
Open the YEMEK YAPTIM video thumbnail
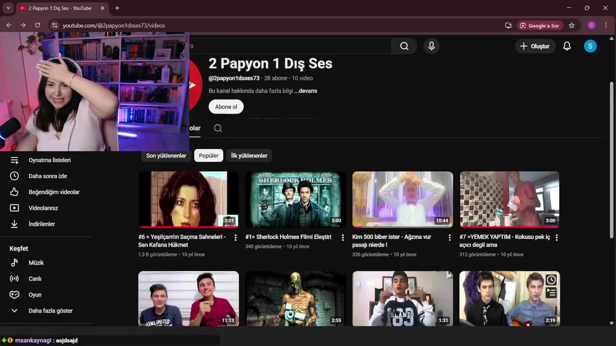[x=510, y=199]
